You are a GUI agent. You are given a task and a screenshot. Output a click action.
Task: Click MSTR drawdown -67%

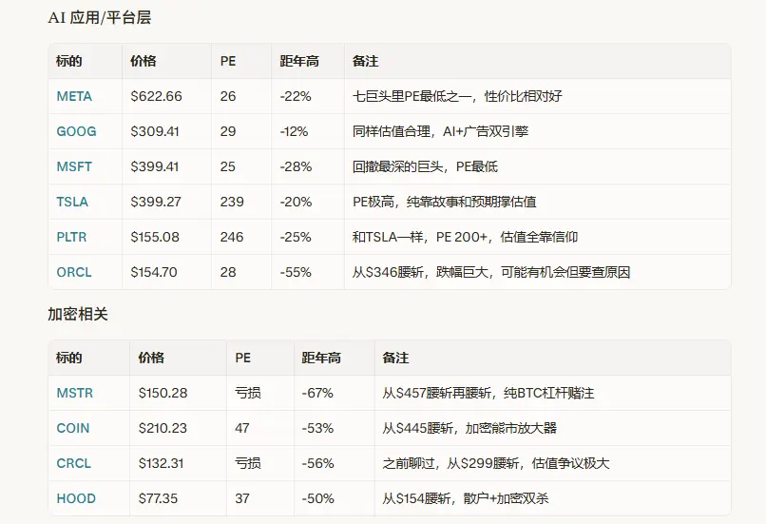point(317,393)
